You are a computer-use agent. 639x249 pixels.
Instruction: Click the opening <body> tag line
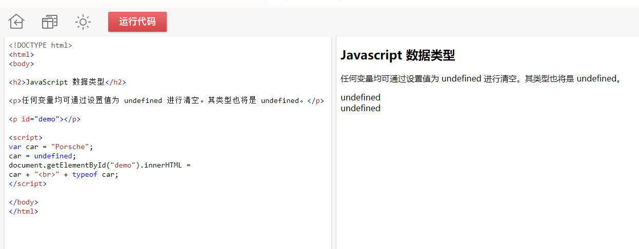pos(22,64)
